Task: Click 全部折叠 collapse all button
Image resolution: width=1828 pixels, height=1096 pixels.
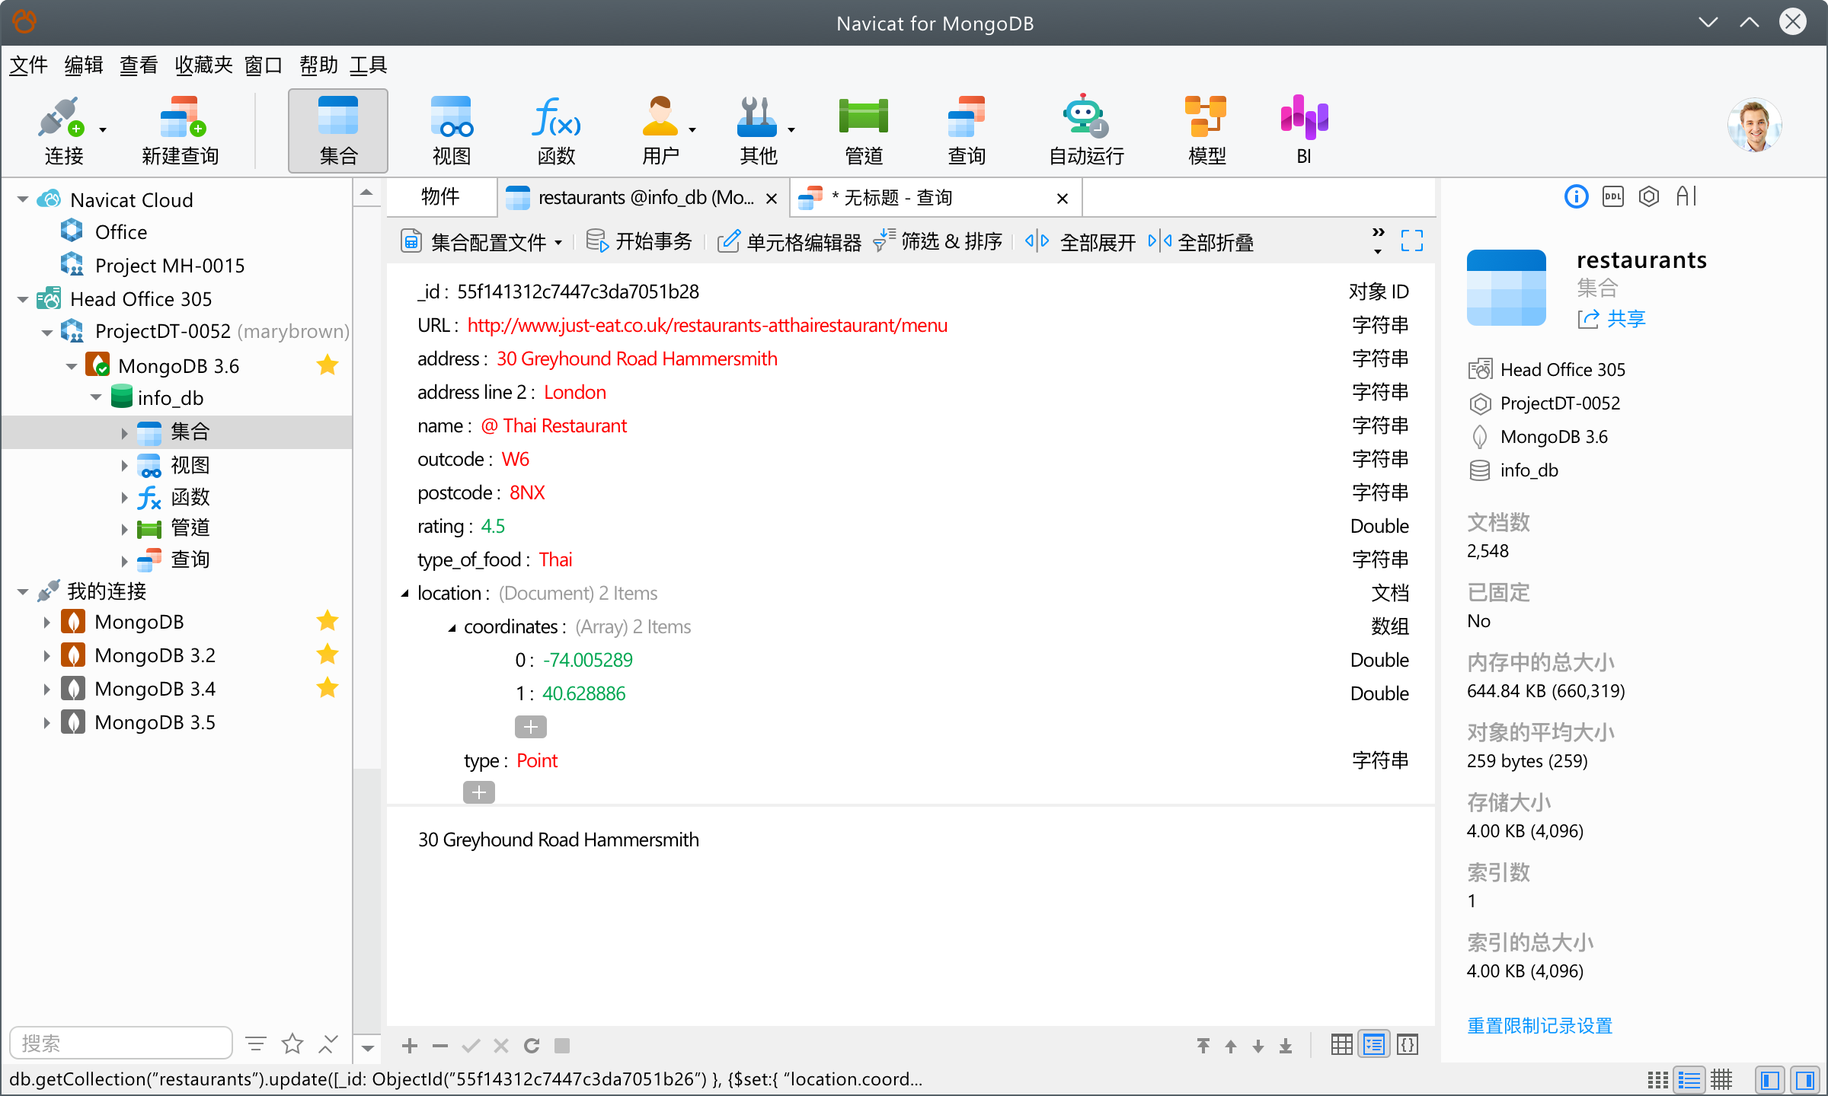Action: [1200, 242]
